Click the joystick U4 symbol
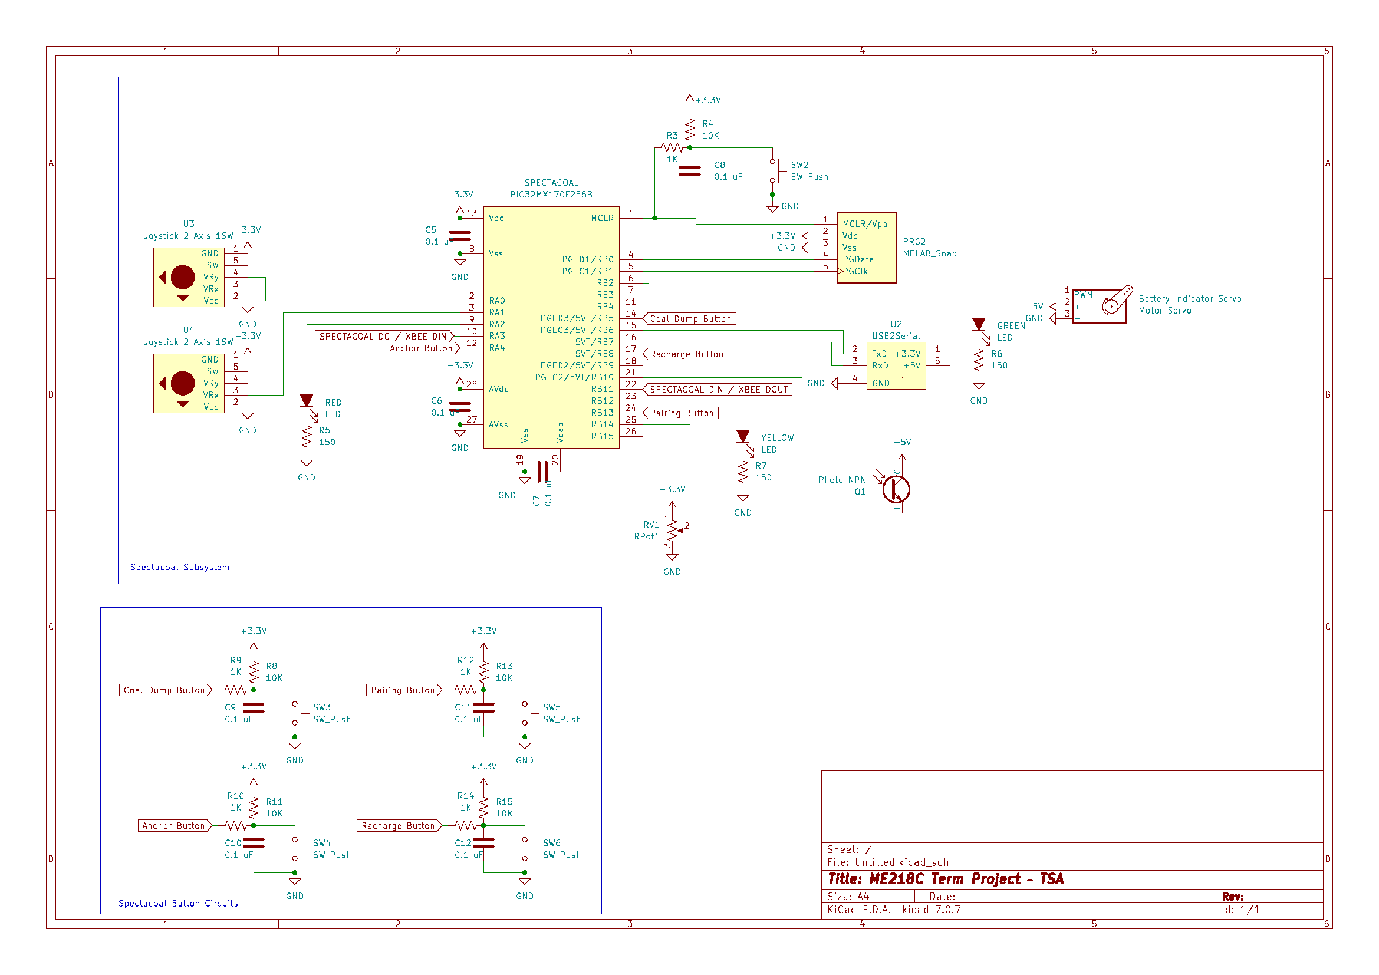This screenshot has height=975, width=1379. point(188,383)
